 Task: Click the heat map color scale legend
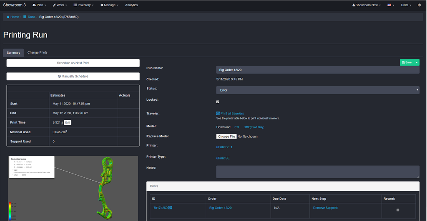(10, 211)
